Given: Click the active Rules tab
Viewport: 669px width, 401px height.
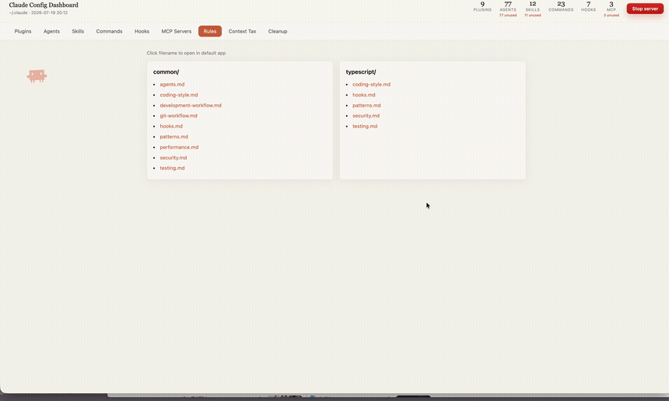Looking at the screenshot, I should point(210,31).
